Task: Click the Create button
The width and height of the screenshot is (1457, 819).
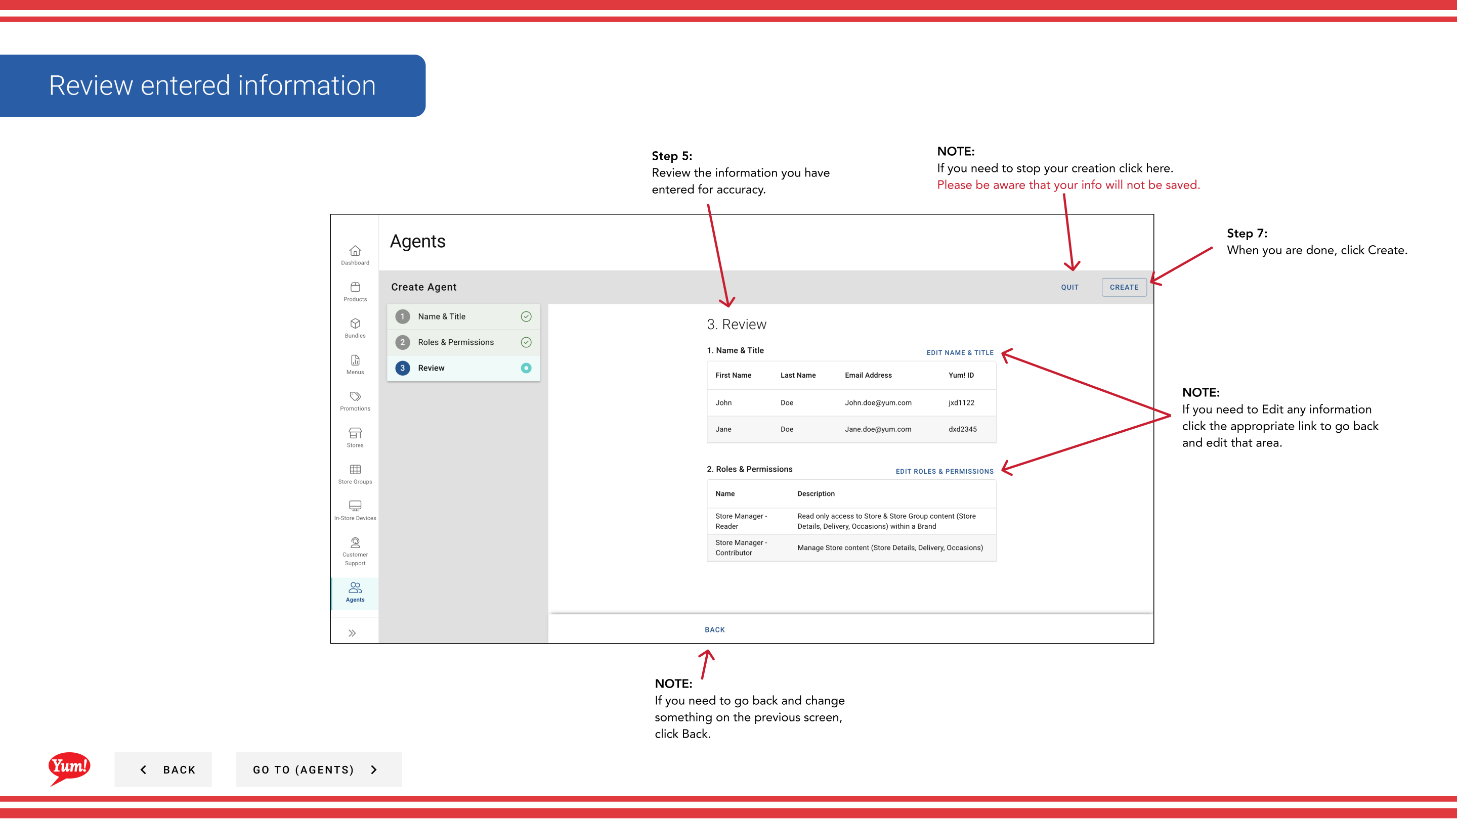Action: coord(1124,287)
